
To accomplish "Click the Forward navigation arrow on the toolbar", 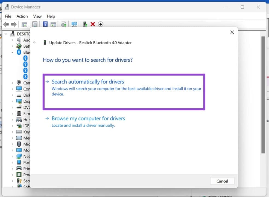I will (14, 24).
